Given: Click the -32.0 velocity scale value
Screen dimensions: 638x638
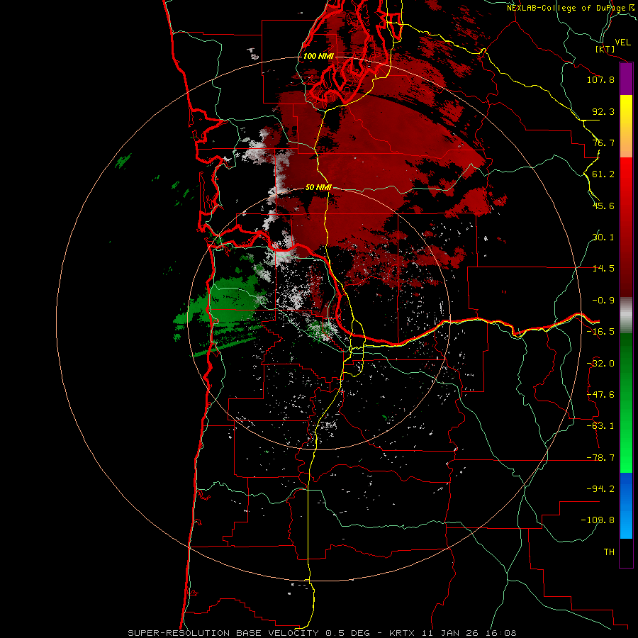Looking at the screenshot, I should tap(600, 364).
